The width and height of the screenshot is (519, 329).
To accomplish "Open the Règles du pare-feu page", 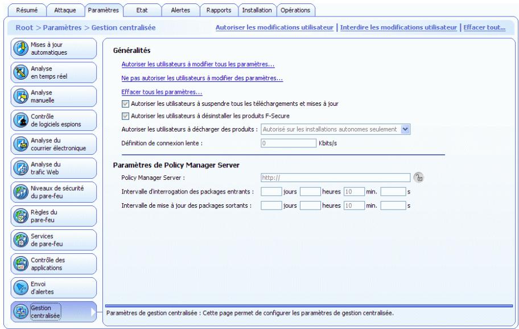I will click(53, 216).
